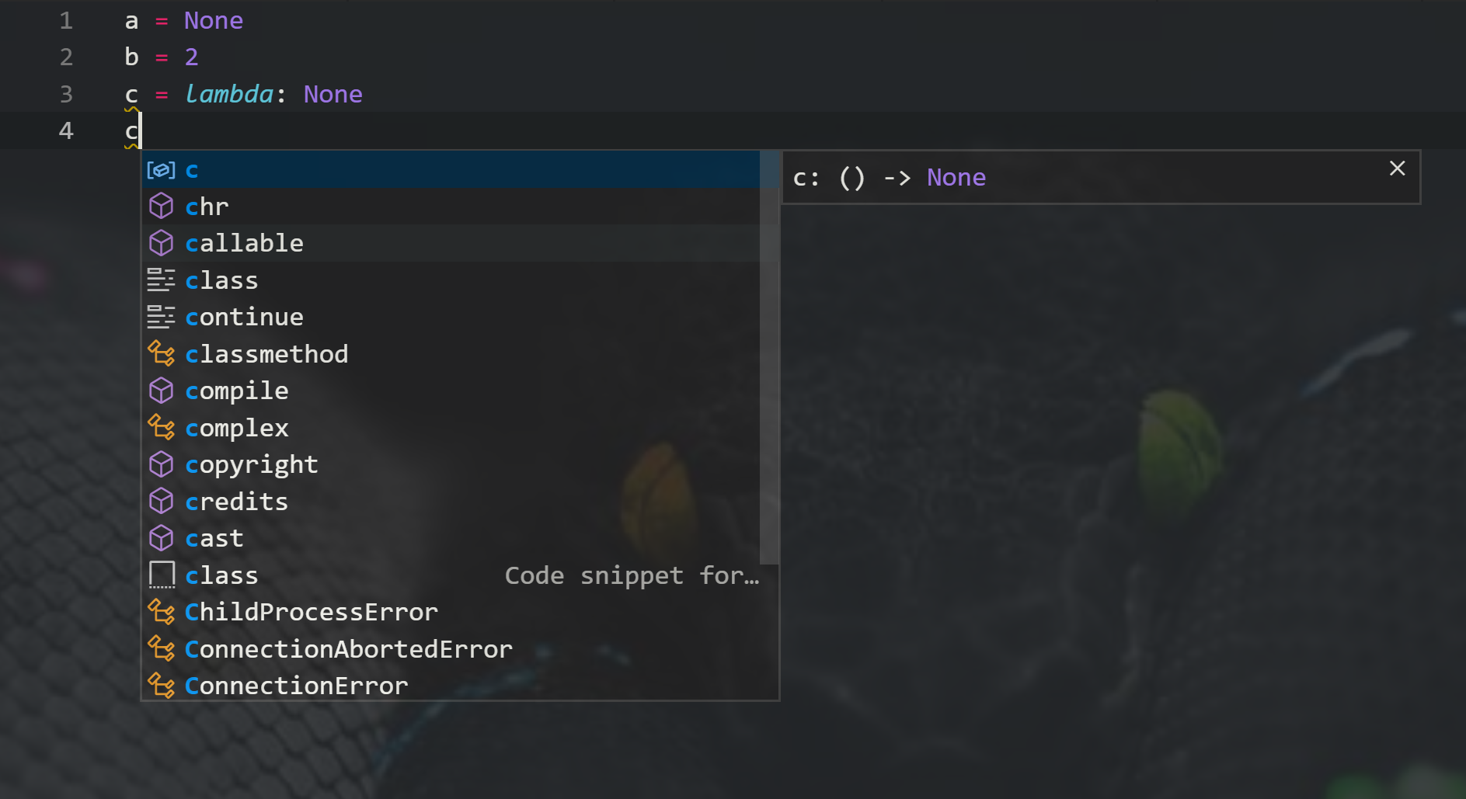Image resolution: width=1466 pixels, height=799 pixels.
Task: Click line number 2 in the gutter
Action: pos(66,57)
